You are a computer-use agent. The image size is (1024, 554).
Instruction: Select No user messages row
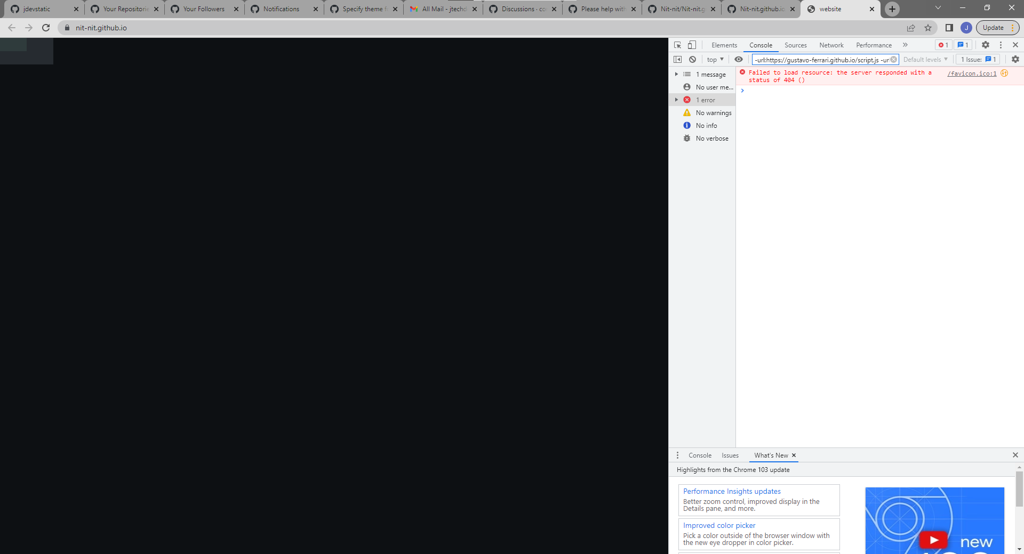pyautogui.click(x=702, y=87)
